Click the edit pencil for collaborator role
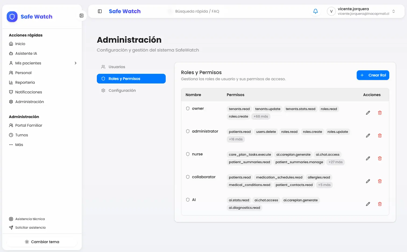 368,181
